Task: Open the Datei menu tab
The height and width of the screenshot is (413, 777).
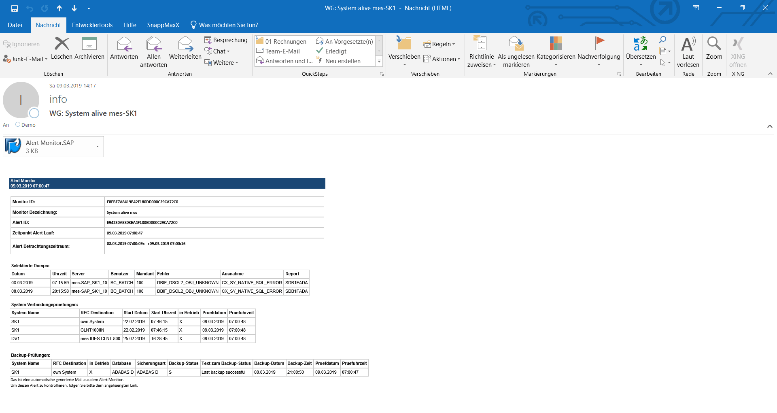Action: click(15, 25)
